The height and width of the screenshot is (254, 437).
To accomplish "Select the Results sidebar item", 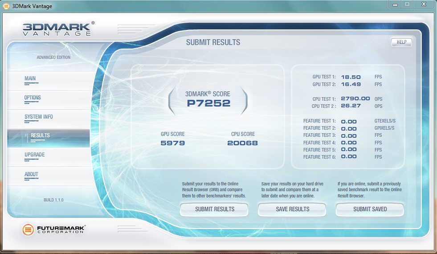I will [x=49, y=138].
